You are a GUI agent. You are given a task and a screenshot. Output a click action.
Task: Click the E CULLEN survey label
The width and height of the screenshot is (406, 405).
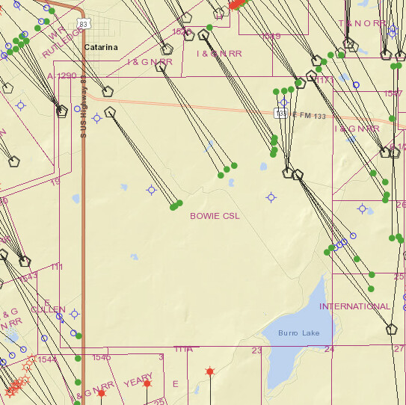tap(48, 306)
